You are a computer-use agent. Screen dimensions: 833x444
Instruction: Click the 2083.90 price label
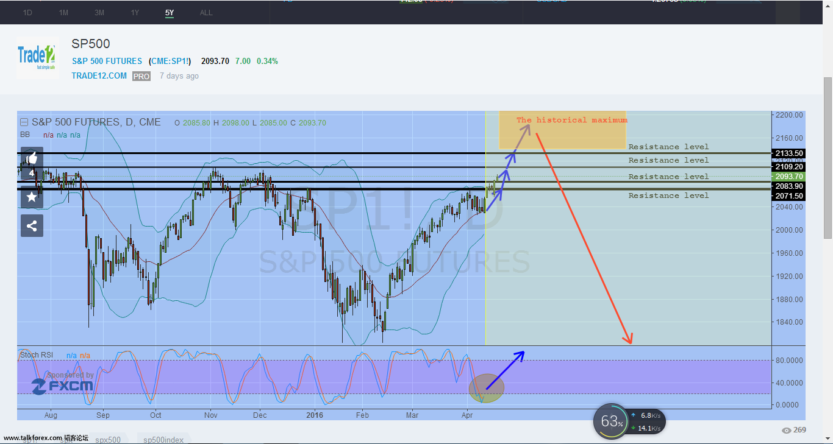787,186
